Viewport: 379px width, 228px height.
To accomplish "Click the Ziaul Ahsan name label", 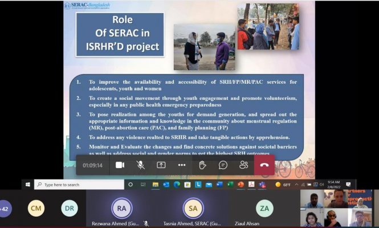I will coord(247,223).
